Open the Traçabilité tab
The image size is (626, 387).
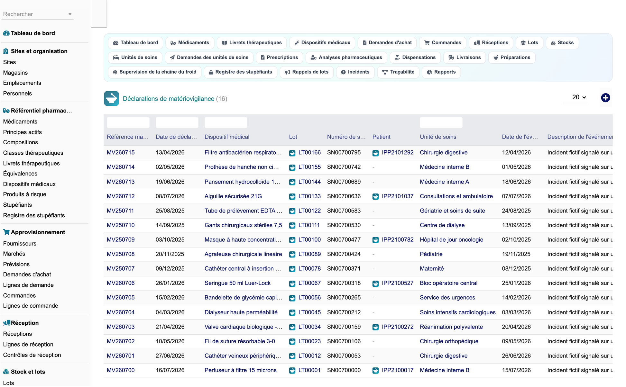(x=398, y=72)
